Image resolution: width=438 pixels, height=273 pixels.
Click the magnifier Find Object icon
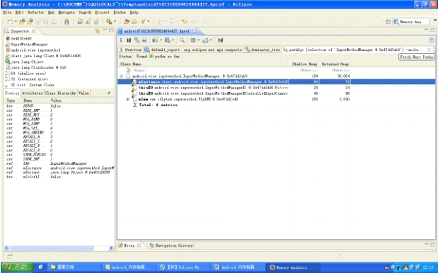182,40
